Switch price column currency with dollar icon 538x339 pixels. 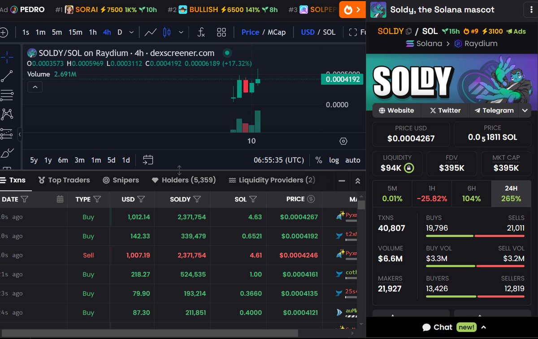point(311,199)
